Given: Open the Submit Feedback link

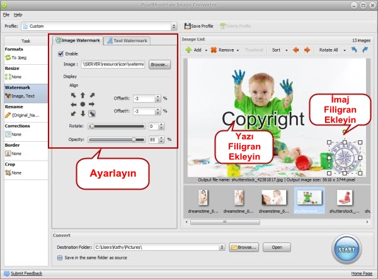Looking at the screenshot, I should click(26, 274).
